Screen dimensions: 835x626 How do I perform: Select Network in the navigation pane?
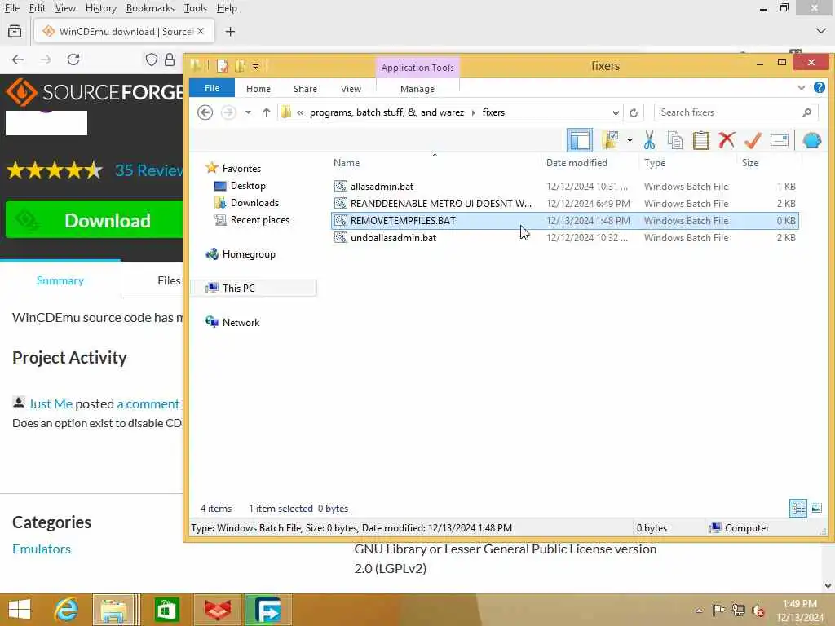tap(241, 322)
